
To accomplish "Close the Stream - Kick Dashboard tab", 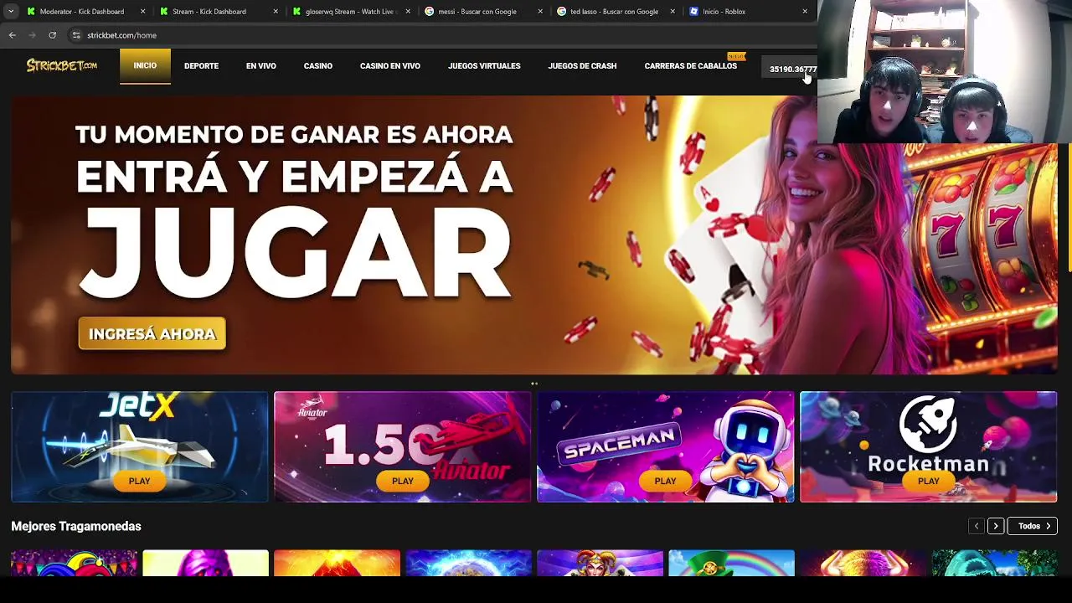I will pyautogui.click(x=276, y=12).
